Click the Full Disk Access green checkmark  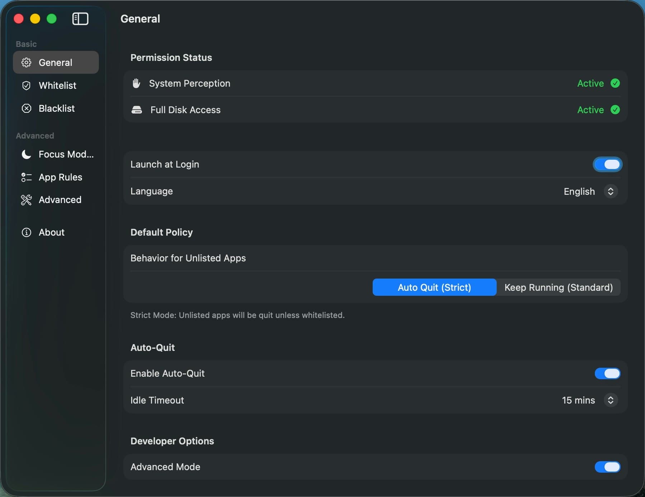click(615, 110)
